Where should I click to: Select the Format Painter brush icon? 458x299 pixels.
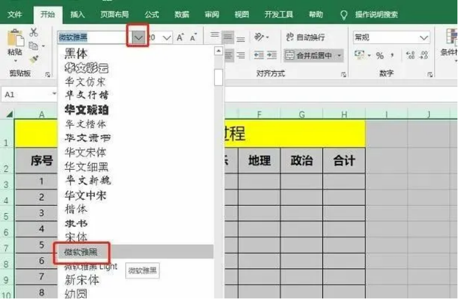33,59
